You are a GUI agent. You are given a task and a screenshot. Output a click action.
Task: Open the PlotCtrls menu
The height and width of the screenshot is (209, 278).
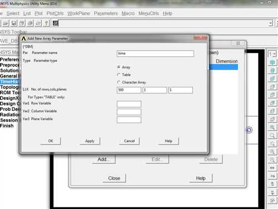click(55, 13)
